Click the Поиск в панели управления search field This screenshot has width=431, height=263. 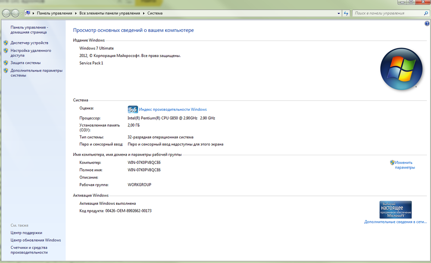(386, 13)
